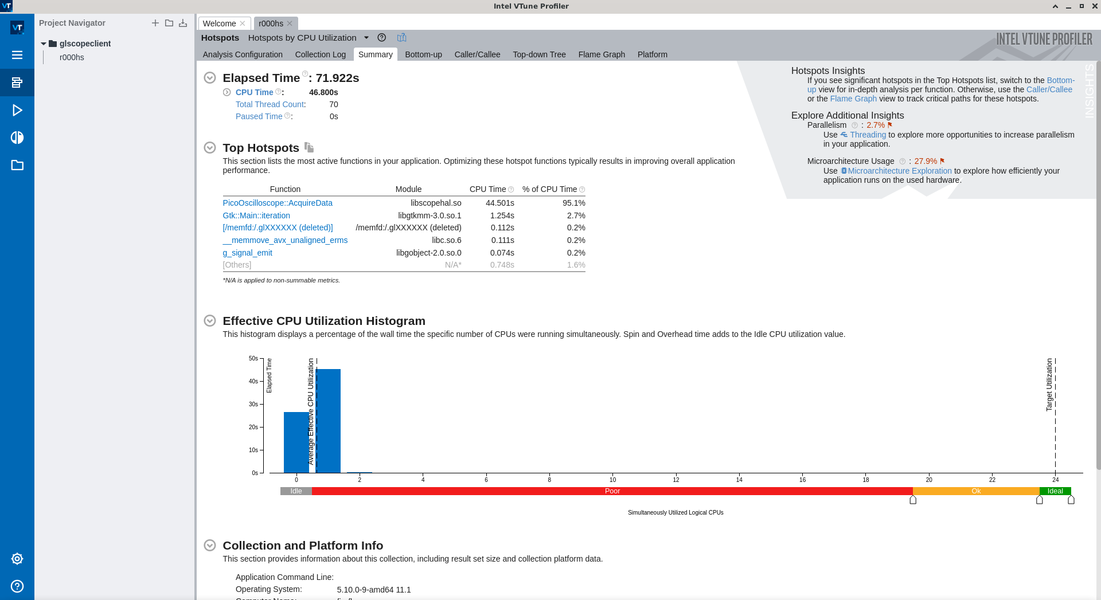Select r000hs result in project tree
The width and height of the screenshot is (1101, 600).
pos(72,57)
